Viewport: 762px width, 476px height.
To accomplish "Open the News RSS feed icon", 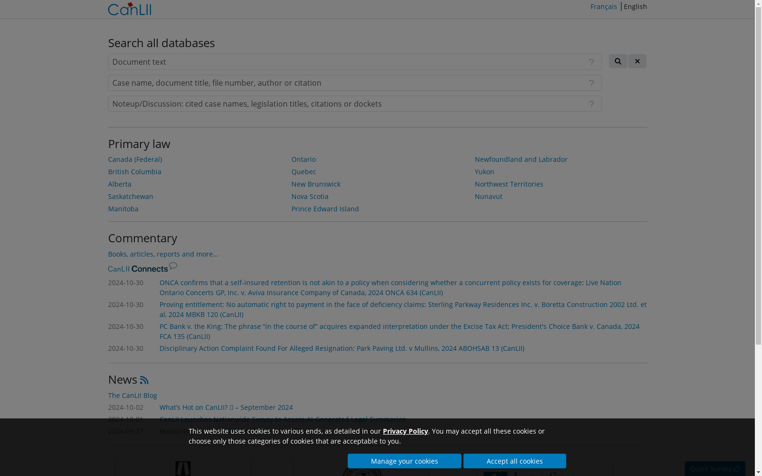I will click(x=144, y=380).
